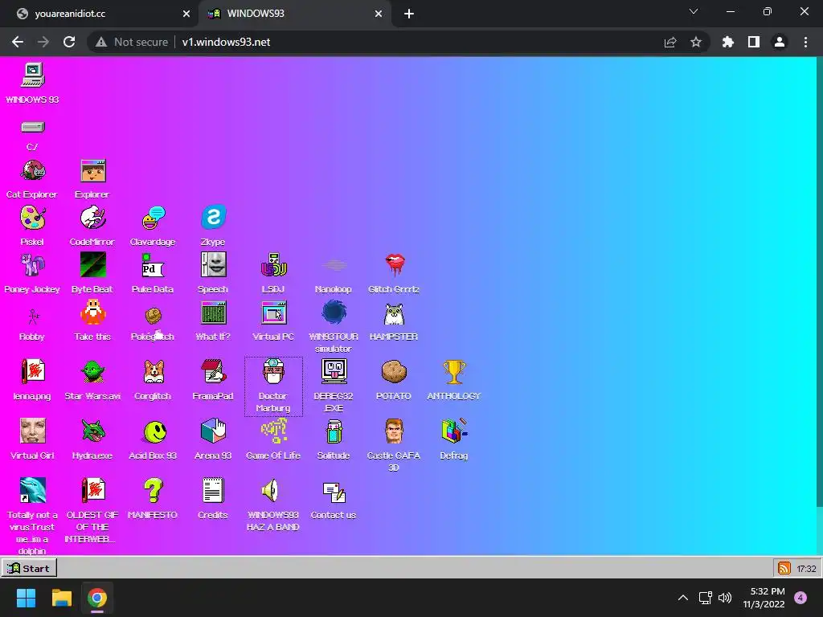This screenshot has width=823, height=617.
Task: Select the WINDOWS93 browser tab
Action: pos(294,14)
